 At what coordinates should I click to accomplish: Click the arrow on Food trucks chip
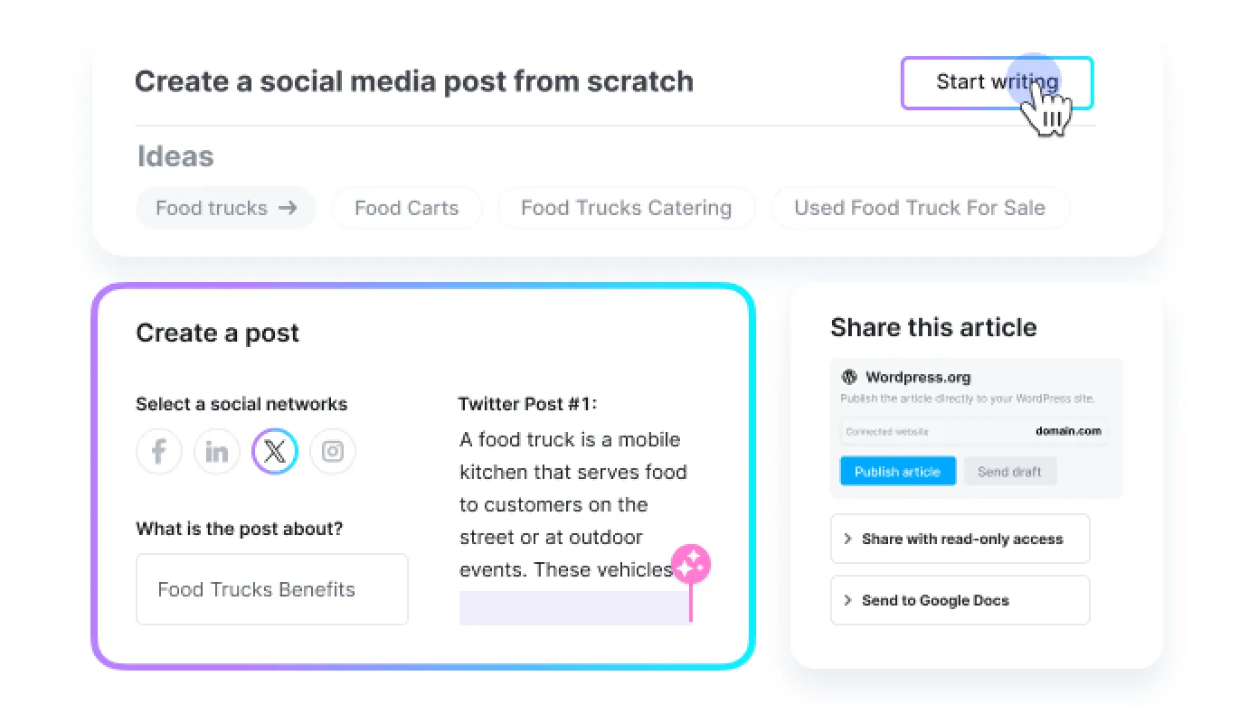point(288,208)
